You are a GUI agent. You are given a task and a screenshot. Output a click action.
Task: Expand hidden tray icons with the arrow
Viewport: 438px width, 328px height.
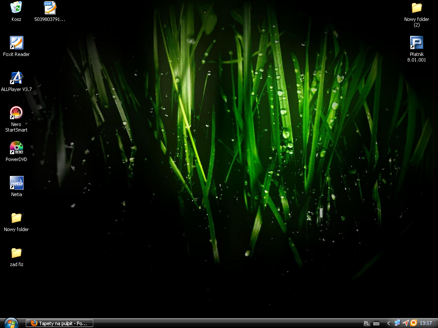(x=388, y=323)
